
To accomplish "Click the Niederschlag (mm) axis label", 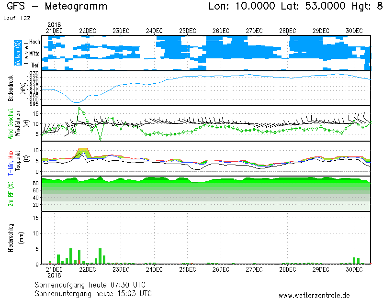I will coord(15,238).
